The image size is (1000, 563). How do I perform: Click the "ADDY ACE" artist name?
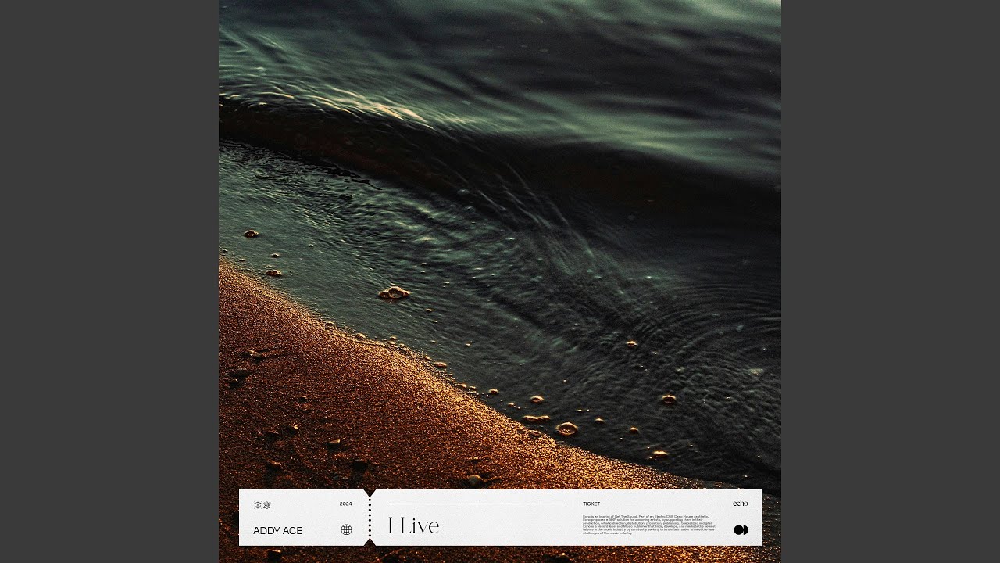click(x=277, y=531)
